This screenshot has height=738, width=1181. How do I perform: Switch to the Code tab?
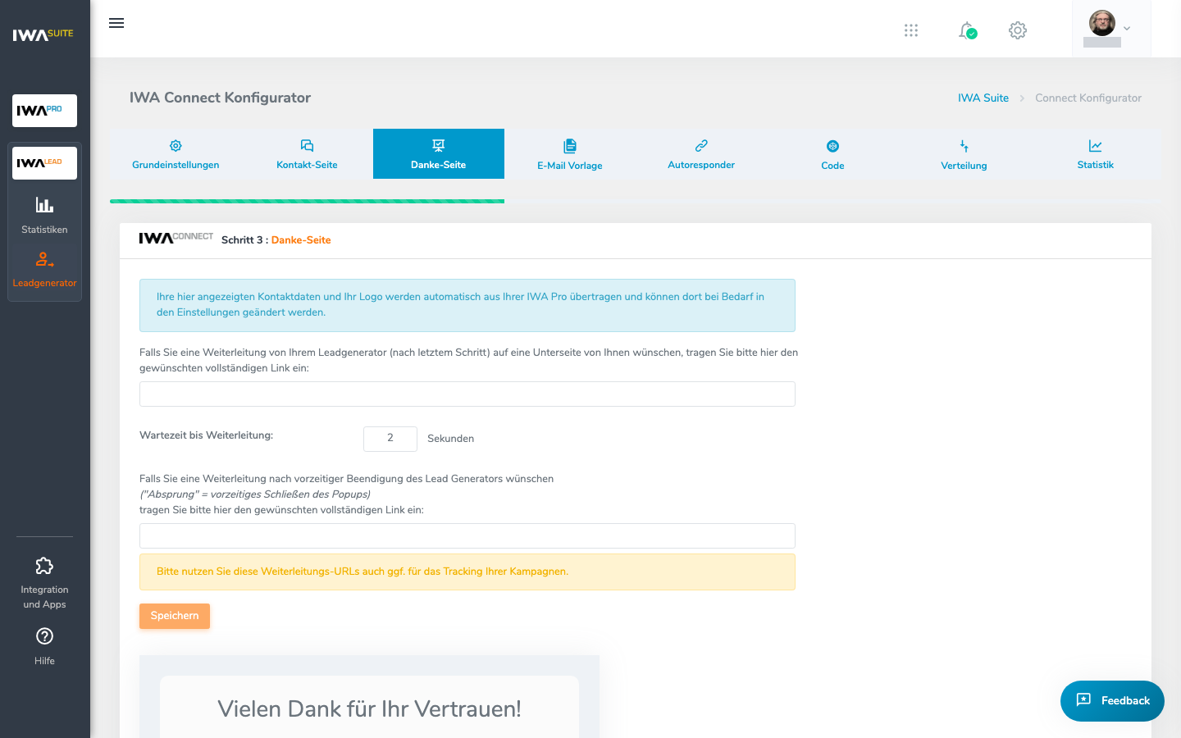point(832,154)
